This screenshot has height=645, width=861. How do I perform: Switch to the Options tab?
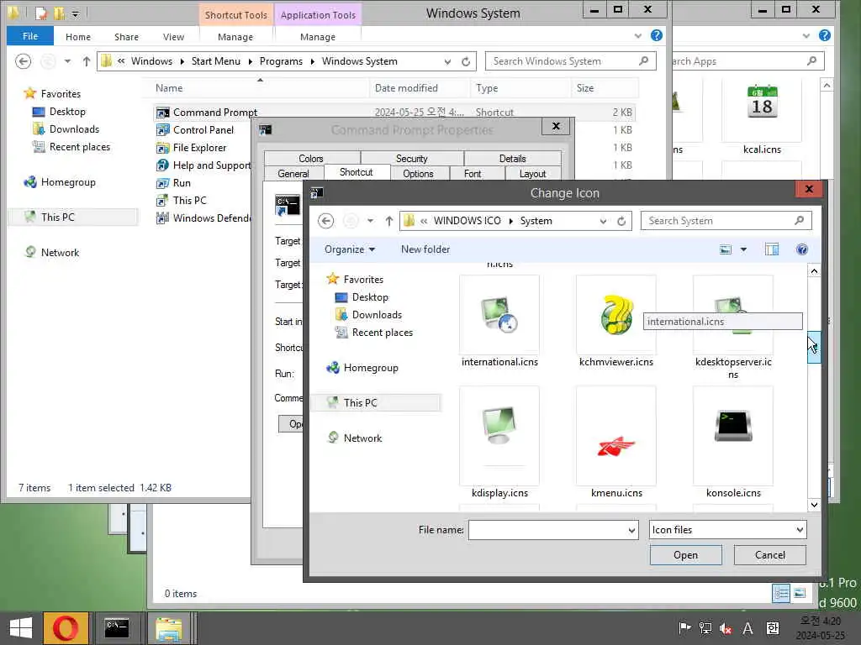tap(419, 173)
